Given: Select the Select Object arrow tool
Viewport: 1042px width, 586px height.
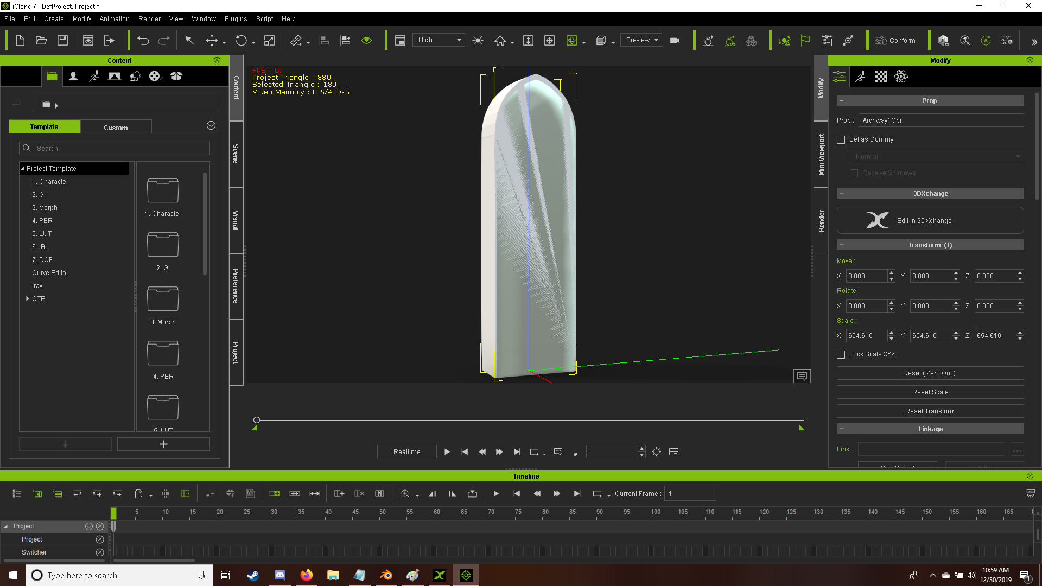Looking at the screenshot, I should tap(189, 41).
